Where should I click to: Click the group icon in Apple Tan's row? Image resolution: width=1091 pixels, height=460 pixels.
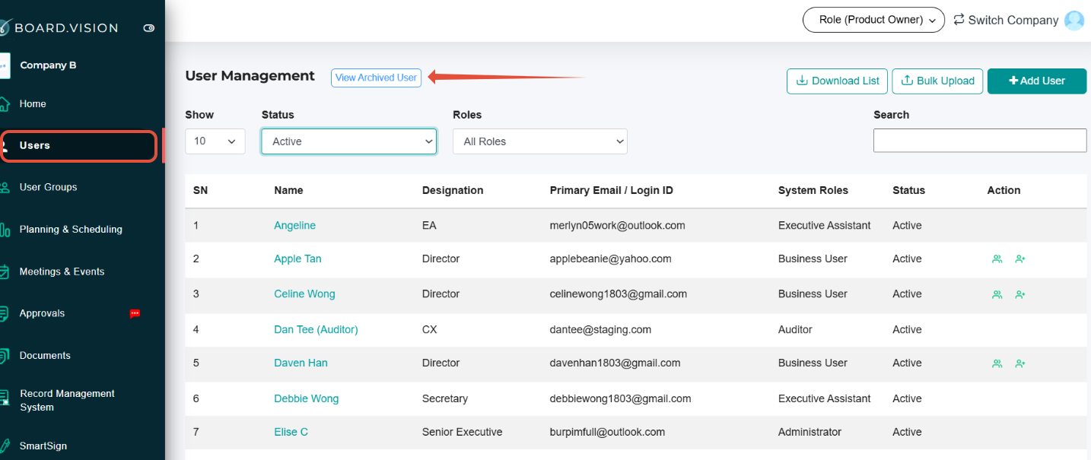click(997, 259)
